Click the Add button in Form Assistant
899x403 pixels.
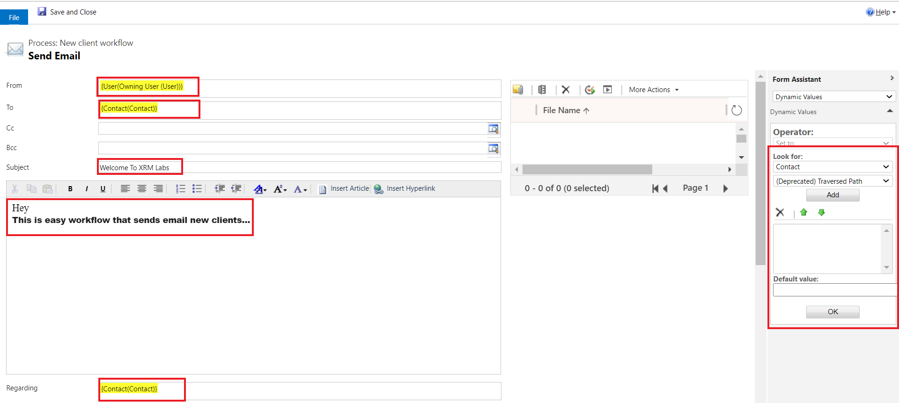click(x=833, y=195)
